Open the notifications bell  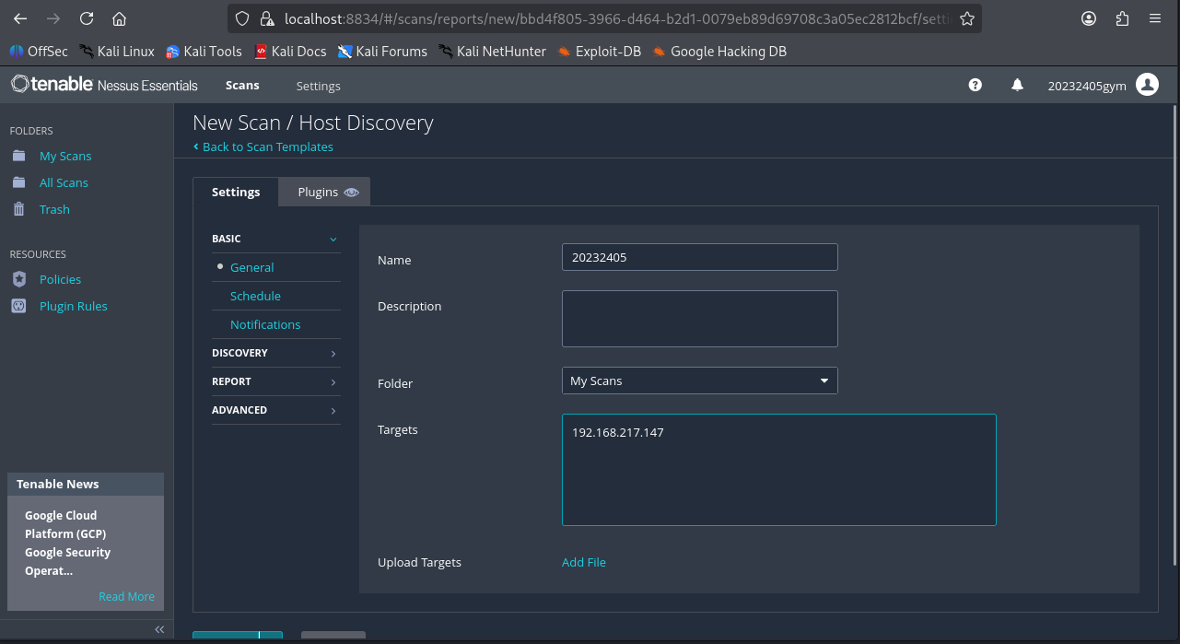click(1017, 85)
